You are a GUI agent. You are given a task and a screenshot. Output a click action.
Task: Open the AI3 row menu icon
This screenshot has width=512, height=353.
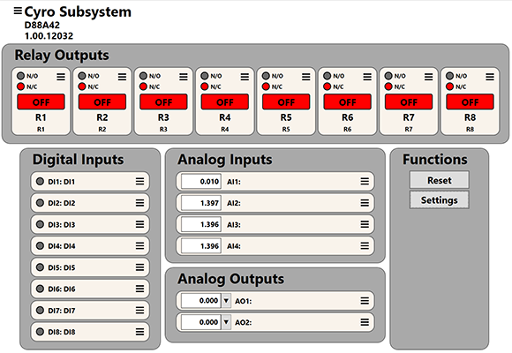coord(365,224)
